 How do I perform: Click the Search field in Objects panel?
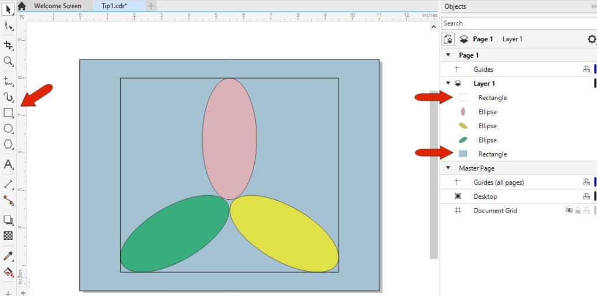tap(519, 23)
